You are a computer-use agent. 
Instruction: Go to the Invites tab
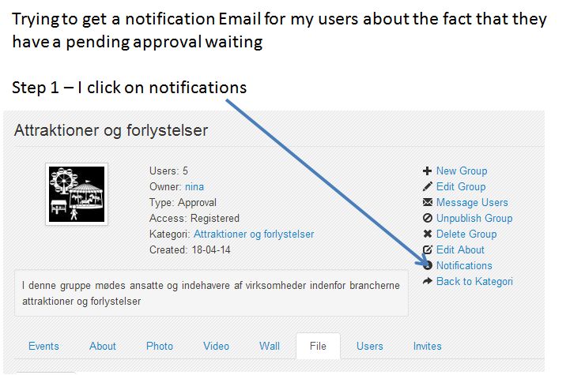[427, 346]
